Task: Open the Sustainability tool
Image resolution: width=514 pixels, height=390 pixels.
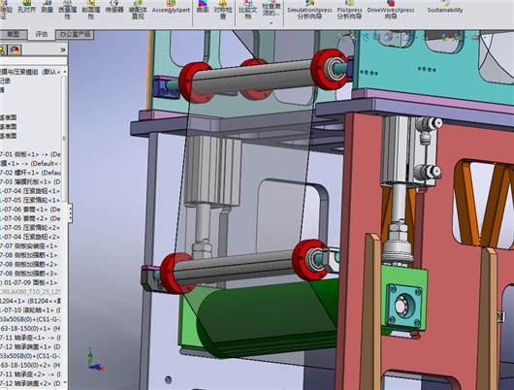Action: [445, 7]
